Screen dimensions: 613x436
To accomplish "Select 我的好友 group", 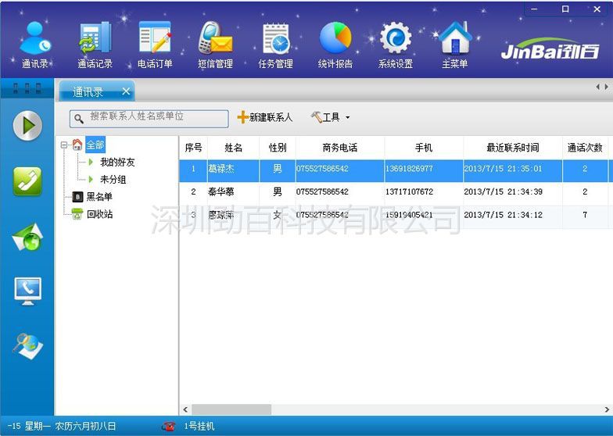I will pyautogui.click(x=117, y=163).
